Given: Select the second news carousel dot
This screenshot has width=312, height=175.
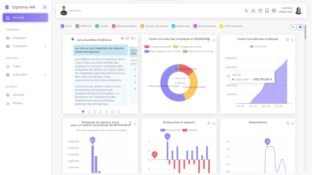Looking at the screenshot, I should pos(89,112).
